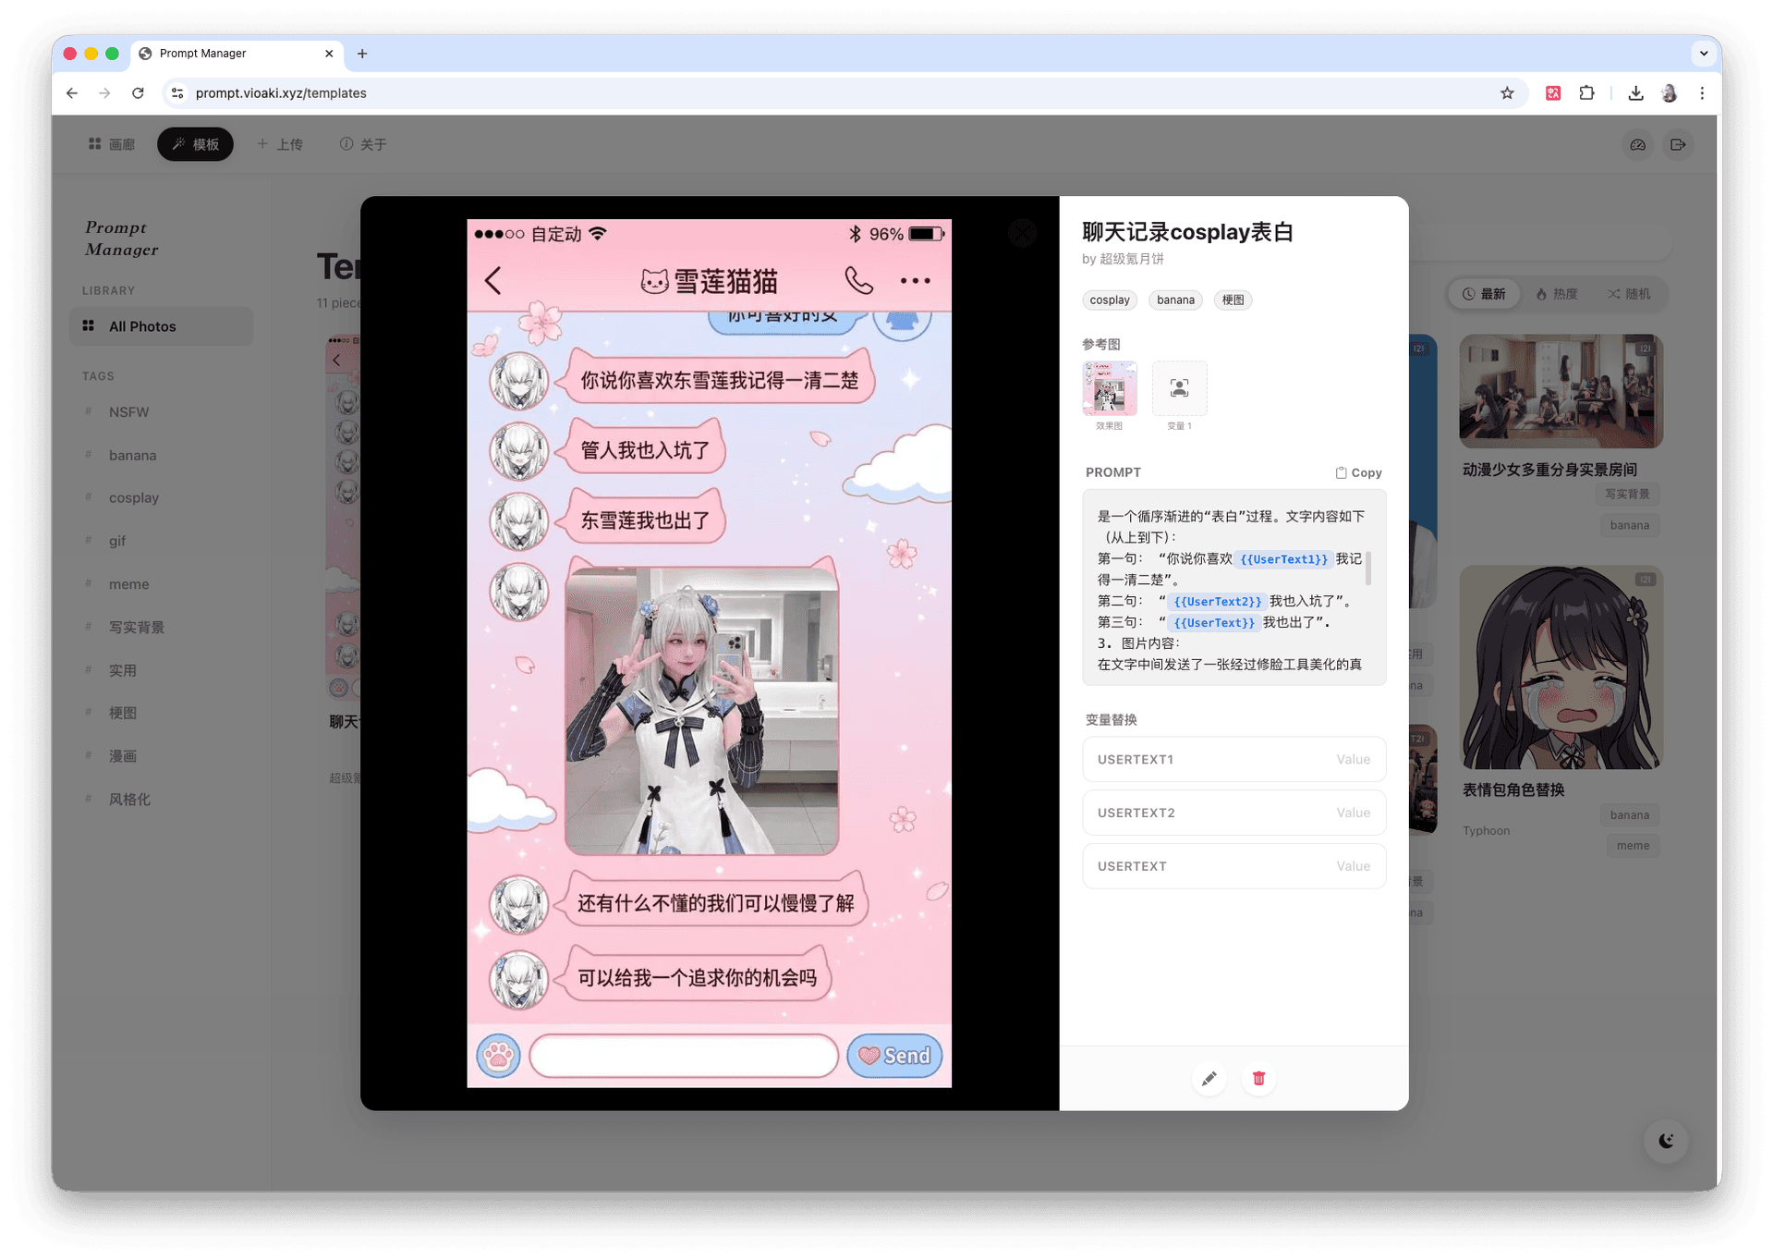The image size is (1774, 1260).
Task: Sort templates by 最新
Action: (1484, 294)
